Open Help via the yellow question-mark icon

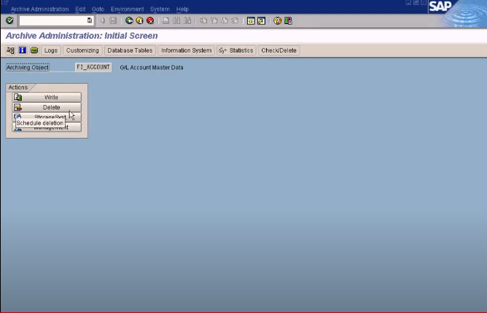(277, 21)
